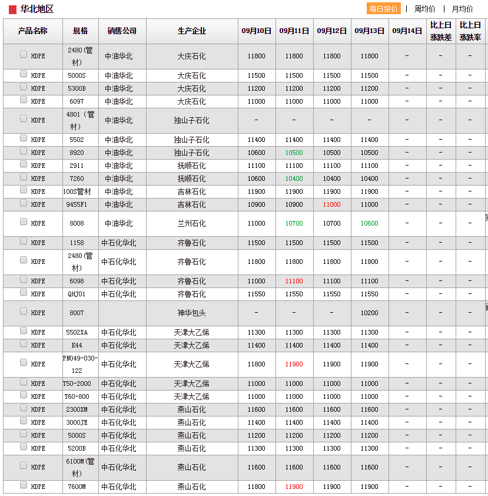Click green price 10400 in 7260 row
This screenshot has width=488, height=496.
[x=294, y=178]
